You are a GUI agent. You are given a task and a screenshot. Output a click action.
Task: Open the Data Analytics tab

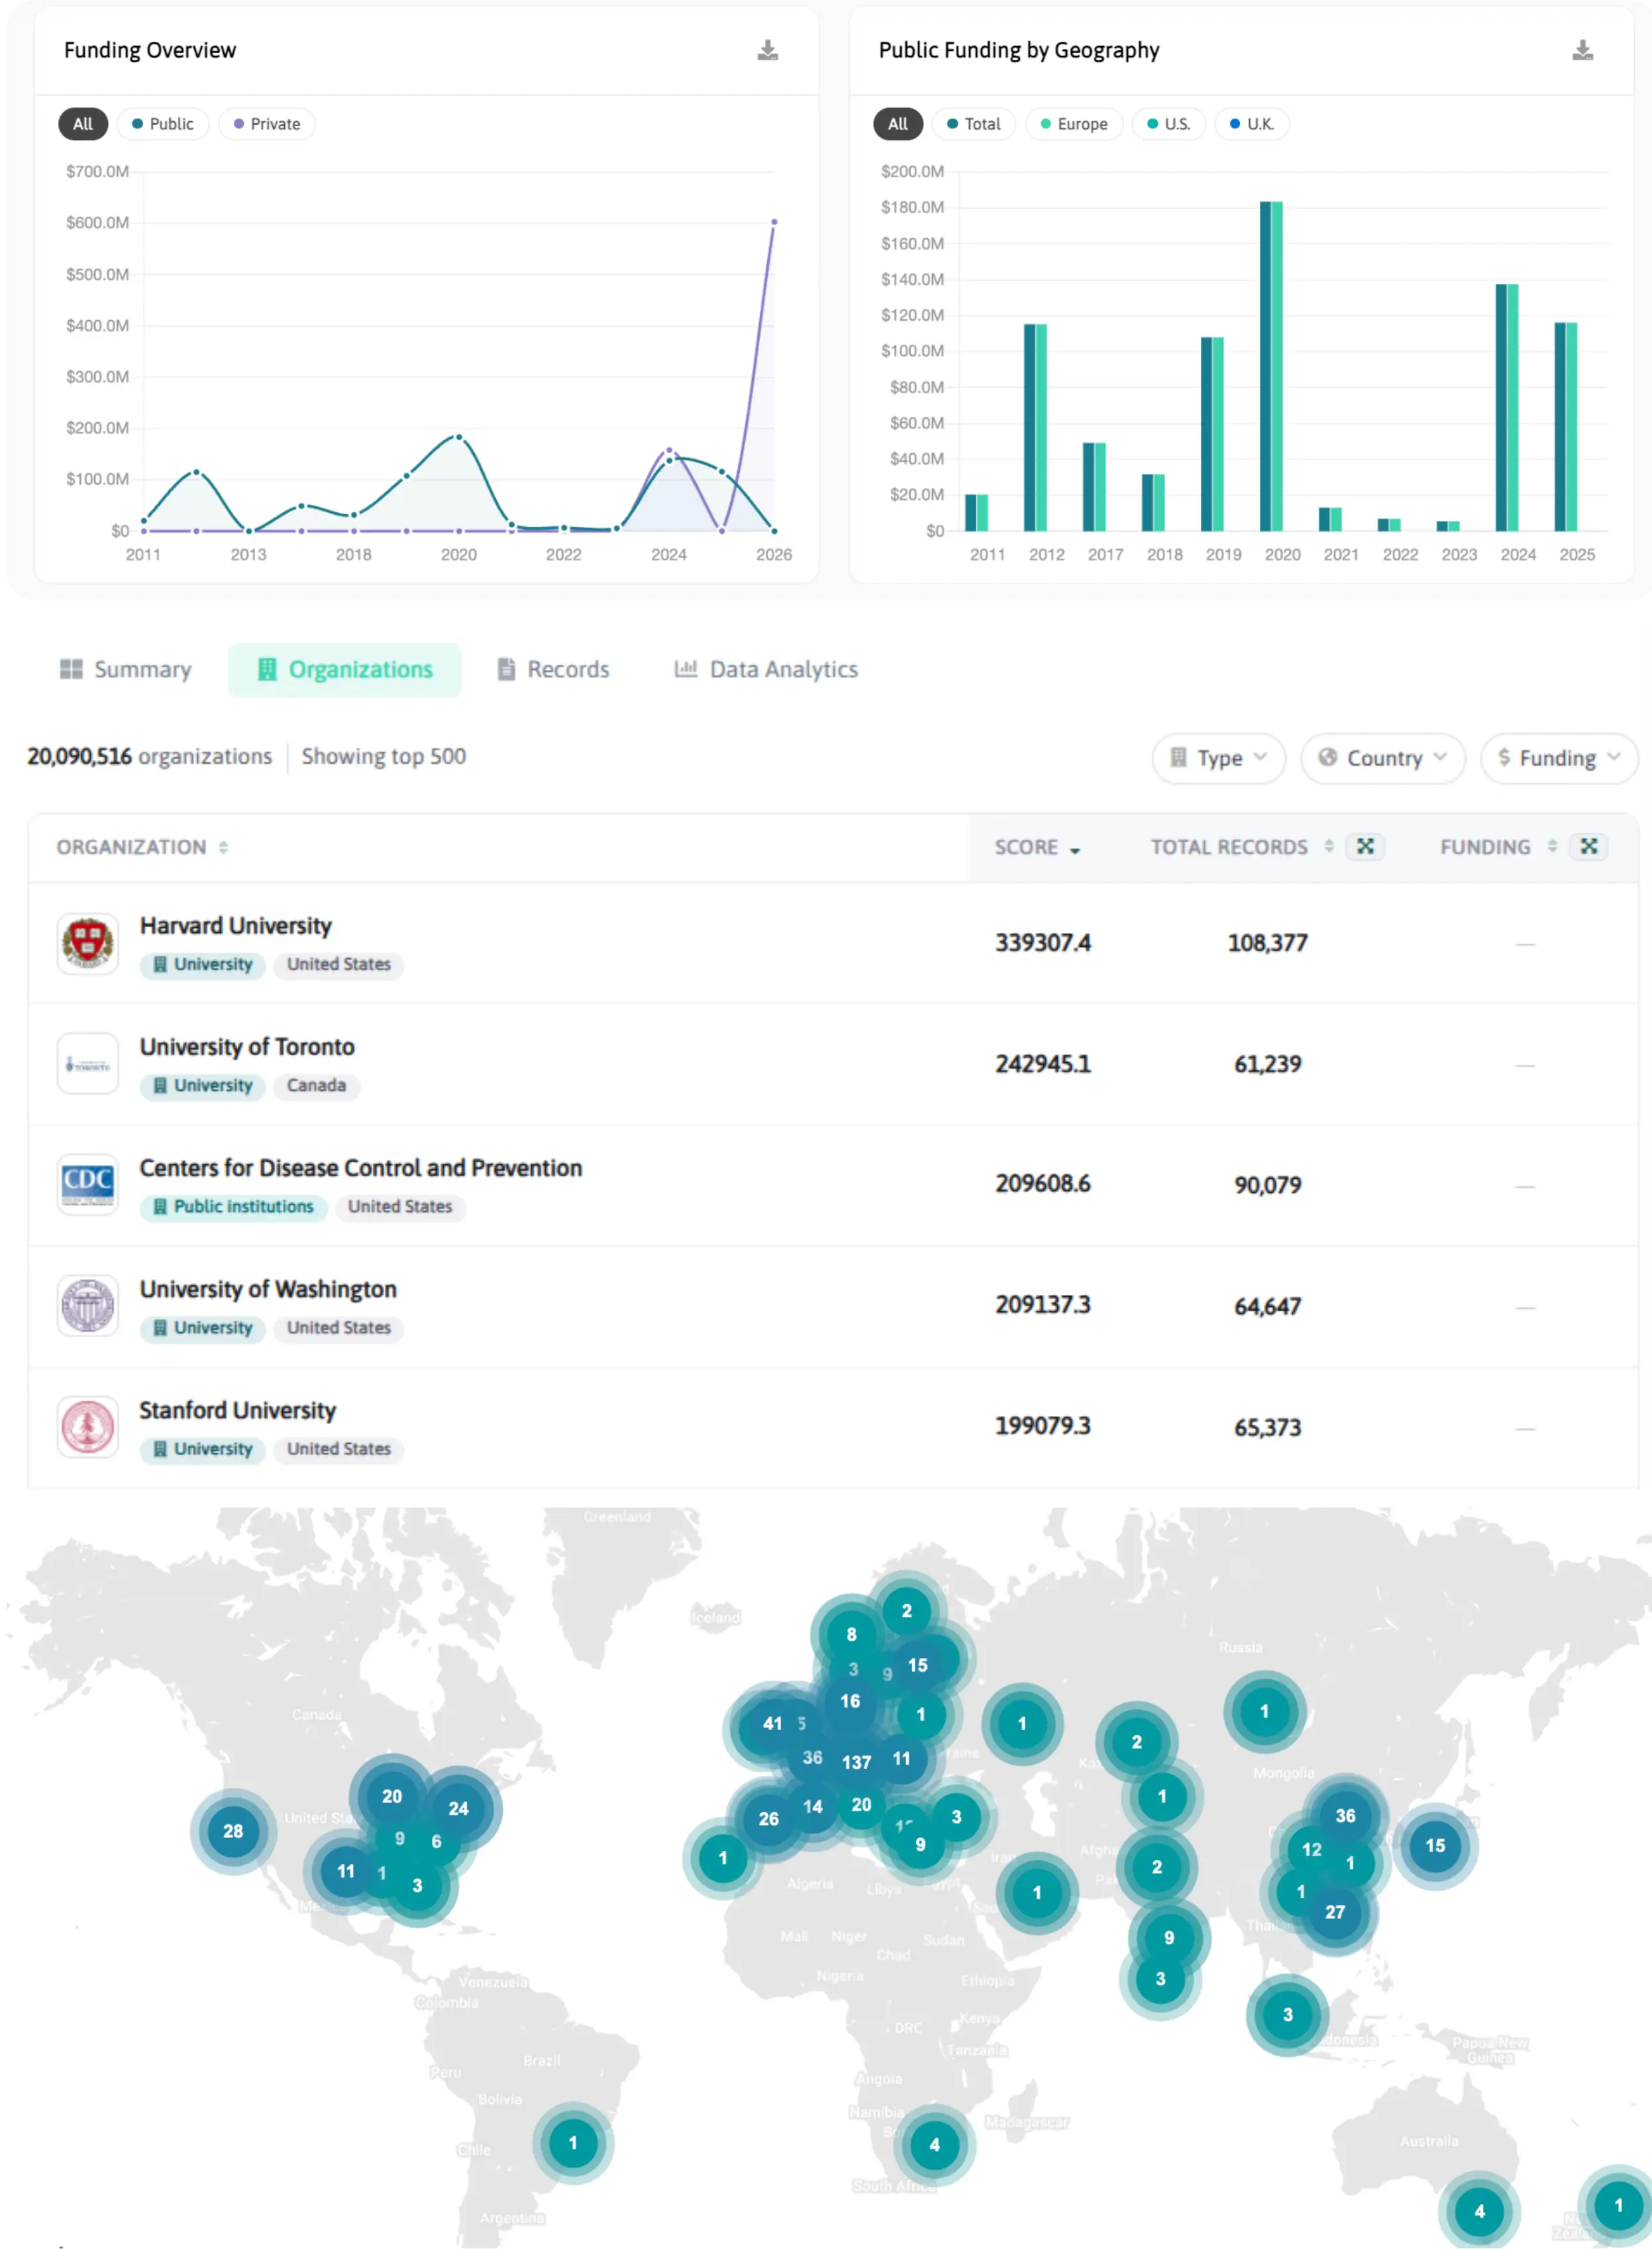pyautogui.click(x=766, y=669)
